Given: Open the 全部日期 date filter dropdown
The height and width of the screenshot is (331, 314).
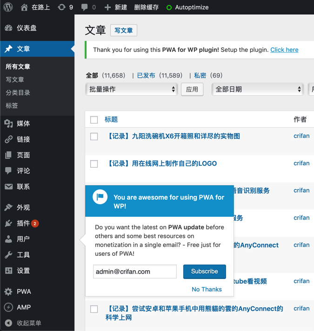Looking at the screenshot, I should [258, 89].
